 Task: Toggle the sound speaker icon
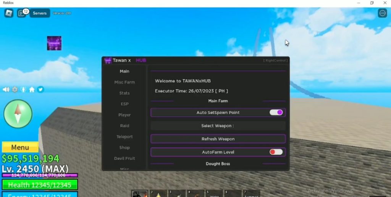click(6, 89)
